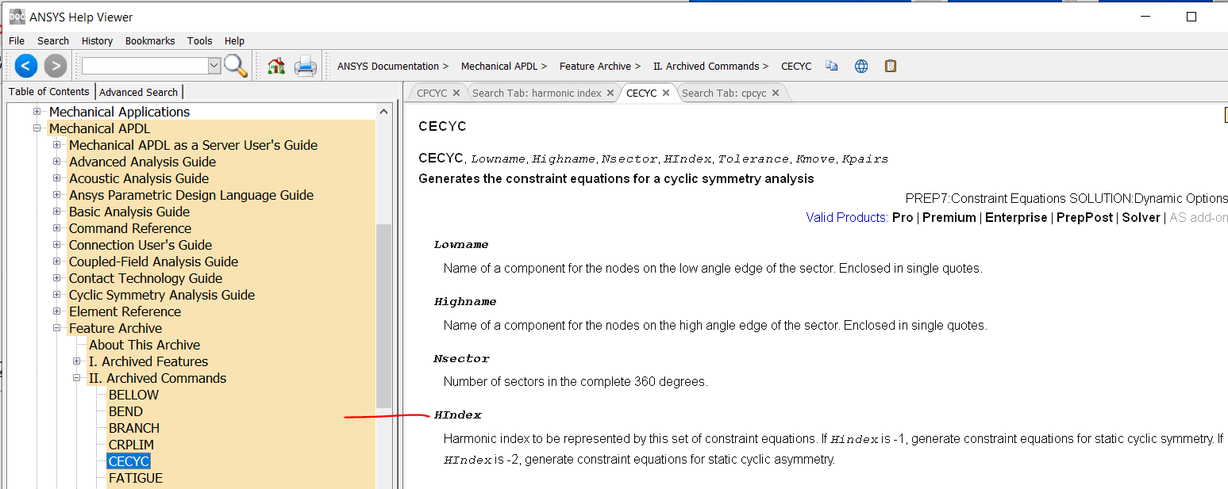This screenshot has width=1228, height=489.
Task: Collapse the II. Archived Commands node
Action: point(76,378)
